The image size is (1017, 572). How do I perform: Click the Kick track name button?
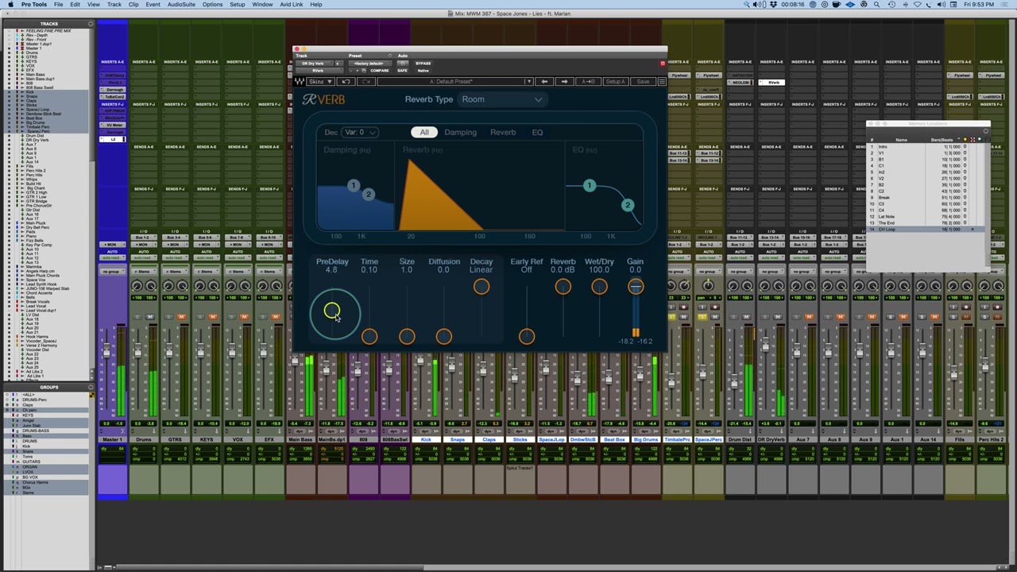point(426,439)
